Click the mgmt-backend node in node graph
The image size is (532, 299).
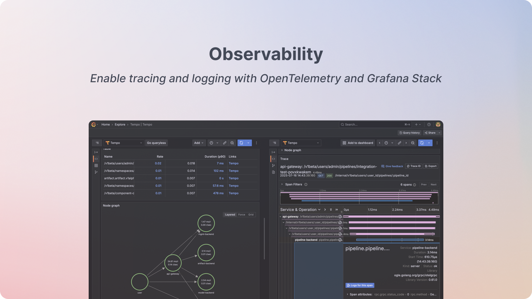[206, 223]
